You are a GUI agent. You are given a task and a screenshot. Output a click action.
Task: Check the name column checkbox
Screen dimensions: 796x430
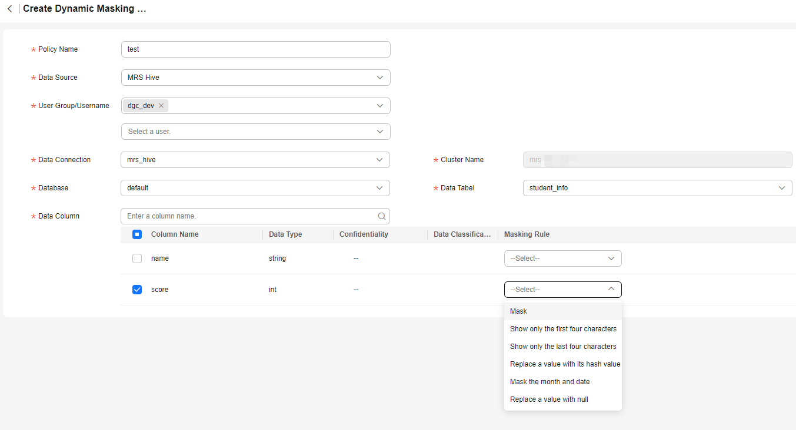tap(137, 258)
